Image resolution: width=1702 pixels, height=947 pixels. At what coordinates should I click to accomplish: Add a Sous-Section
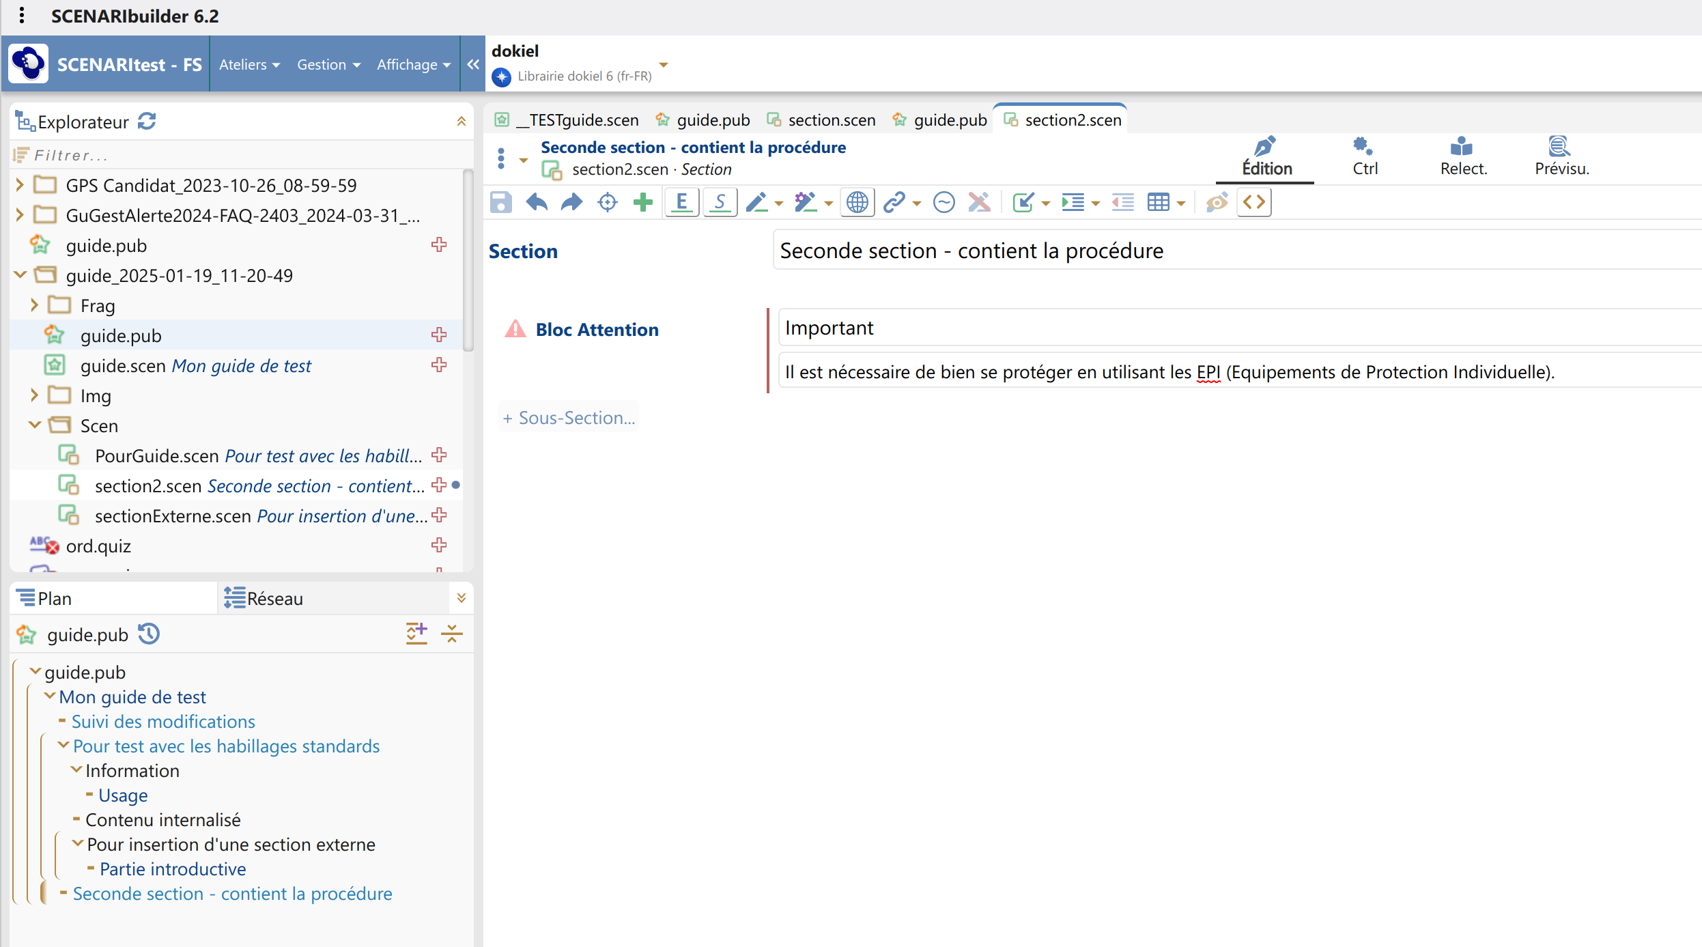pyautogui.click(x=569, y=418)
